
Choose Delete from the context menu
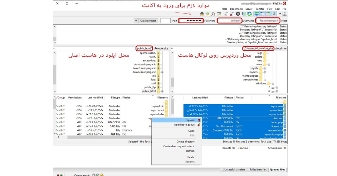click(x=177, y=157)
